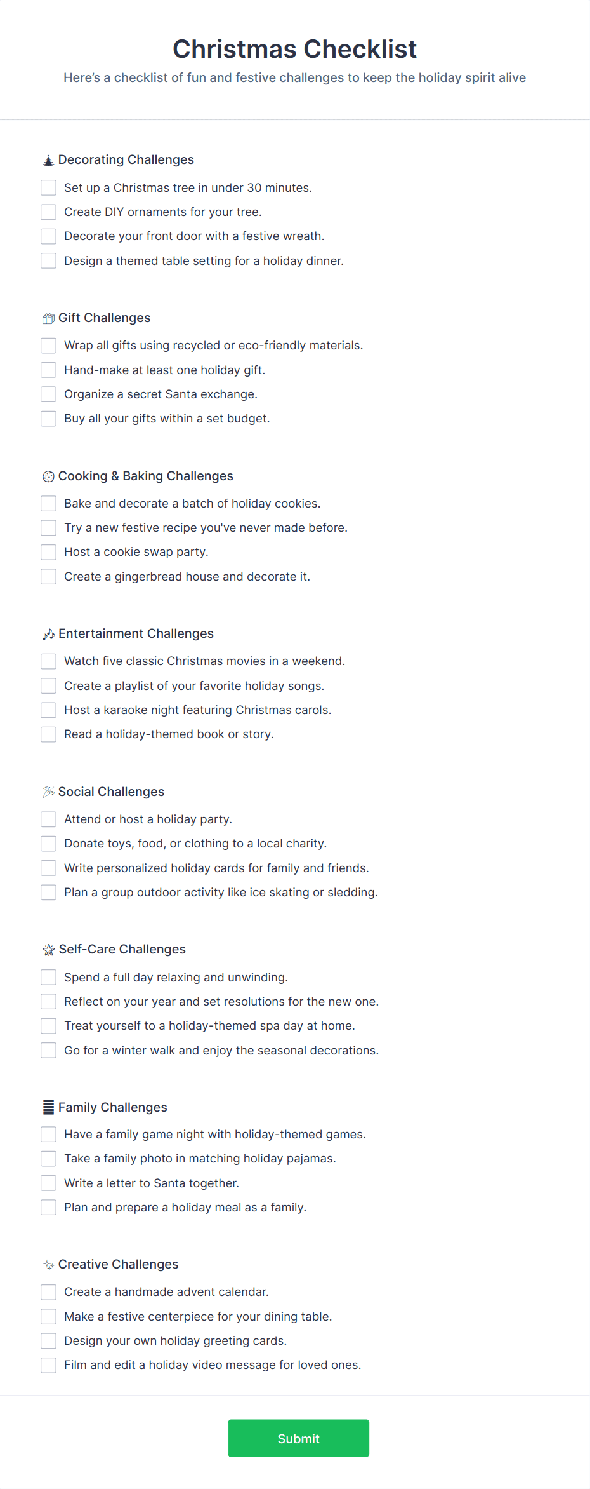Tick the gingerbread house challenge

tap(48, 576)
